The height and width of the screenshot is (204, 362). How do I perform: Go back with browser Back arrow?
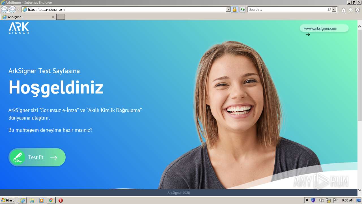coord(4,9)
